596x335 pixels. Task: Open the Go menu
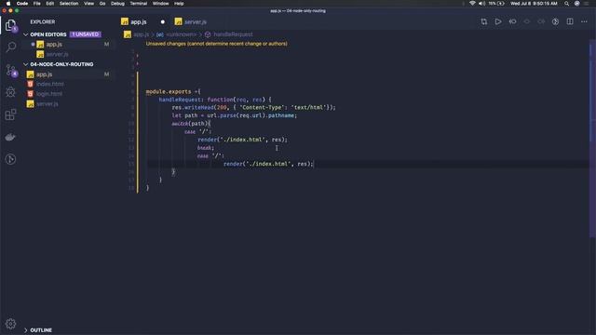tap(102, 4)
